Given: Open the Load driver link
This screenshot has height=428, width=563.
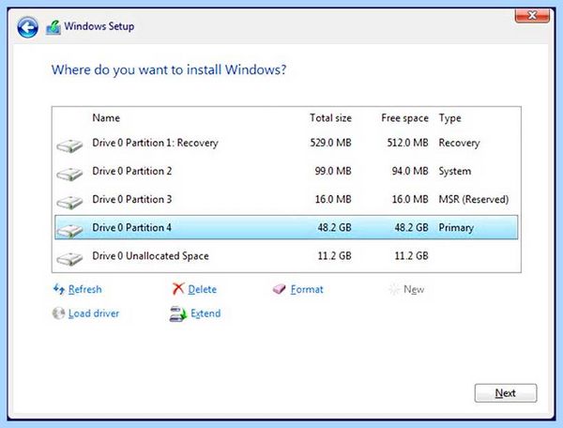Looking at the screenshot, I should pyautogui.click(x=94, y=313).
